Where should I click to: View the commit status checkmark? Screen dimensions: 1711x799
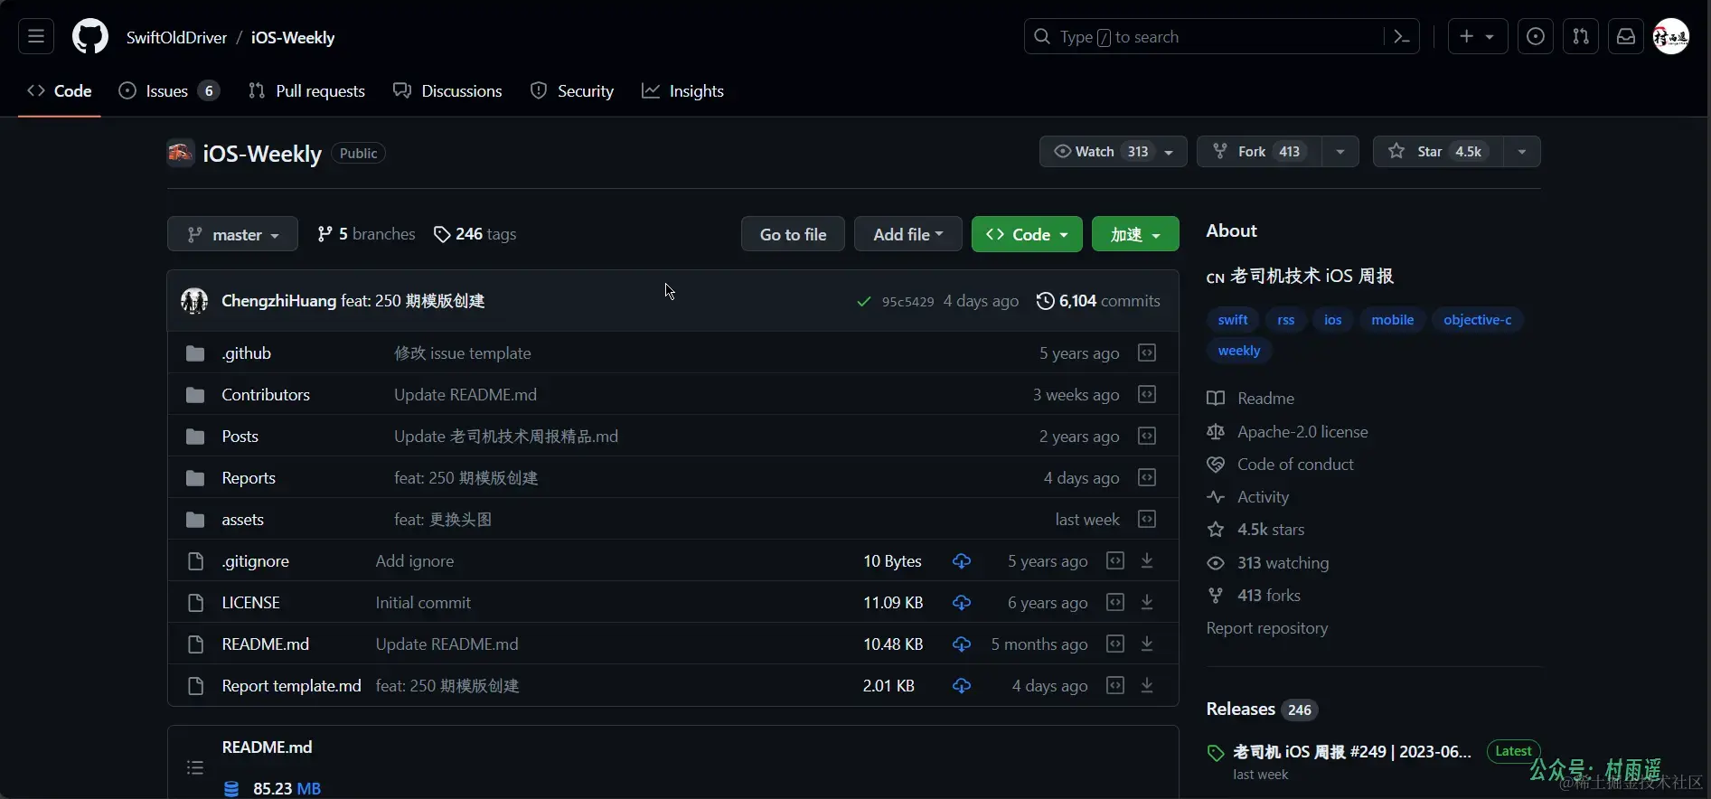(x=864, y=302)
